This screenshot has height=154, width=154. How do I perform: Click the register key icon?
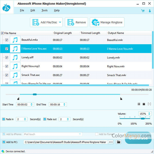pyautogui.click(x=149, y=11)
